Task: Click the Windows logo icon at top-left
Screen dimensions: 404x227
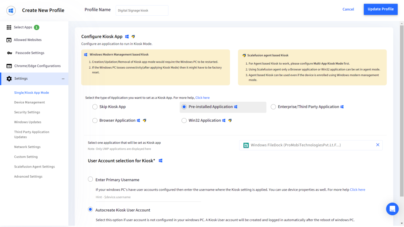Action: (11, 10)
